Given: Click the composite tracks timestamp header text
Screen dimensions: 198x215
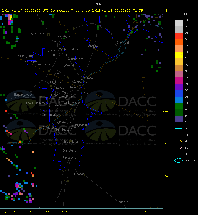Looking at the screenshot, I should click(72, 11).
